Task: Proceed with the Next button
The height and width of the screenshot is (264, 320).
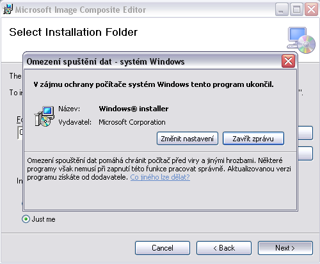Action: click(x=285, y=248)
